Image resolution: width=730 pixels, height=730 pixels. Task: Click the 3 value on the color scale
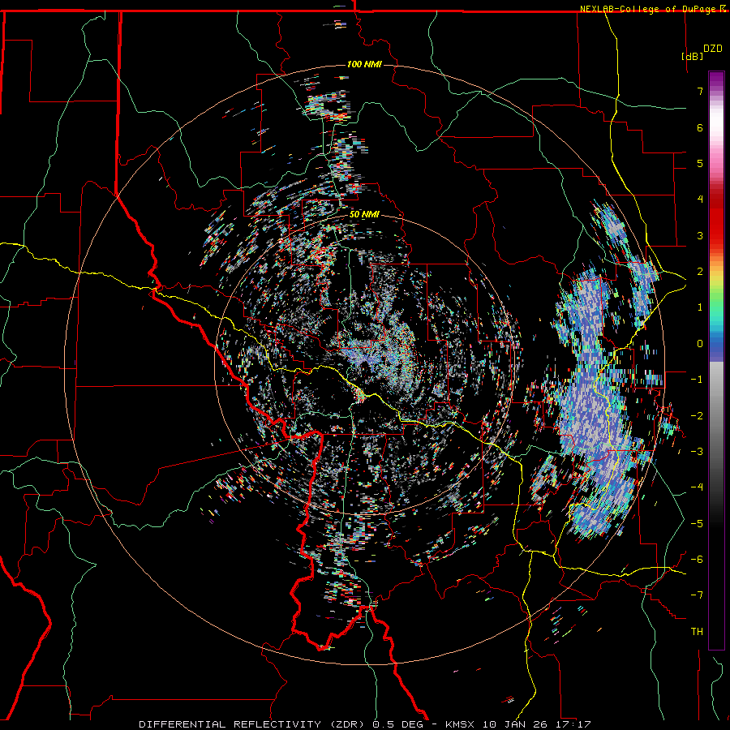click(700, 235)
